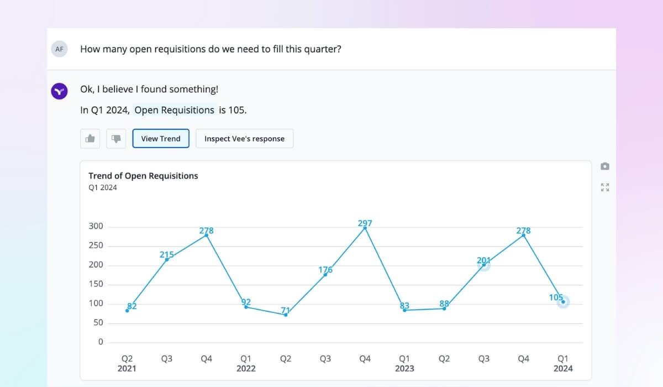
Task: Click the camera snapshot icon beside chart
Action: pos(605,166)
